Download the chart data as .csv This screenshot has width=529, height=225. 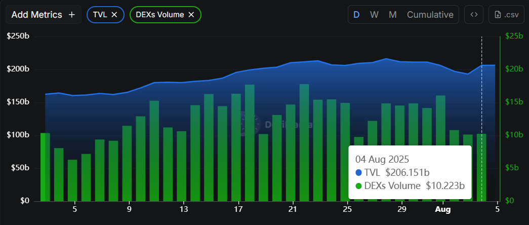click(506, 15)
